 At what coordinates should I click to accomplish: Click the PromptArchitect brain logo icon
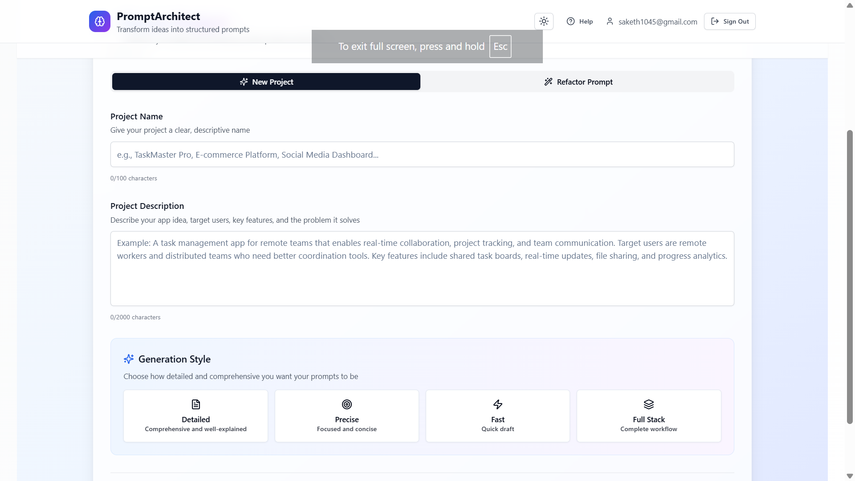point(100,21)
